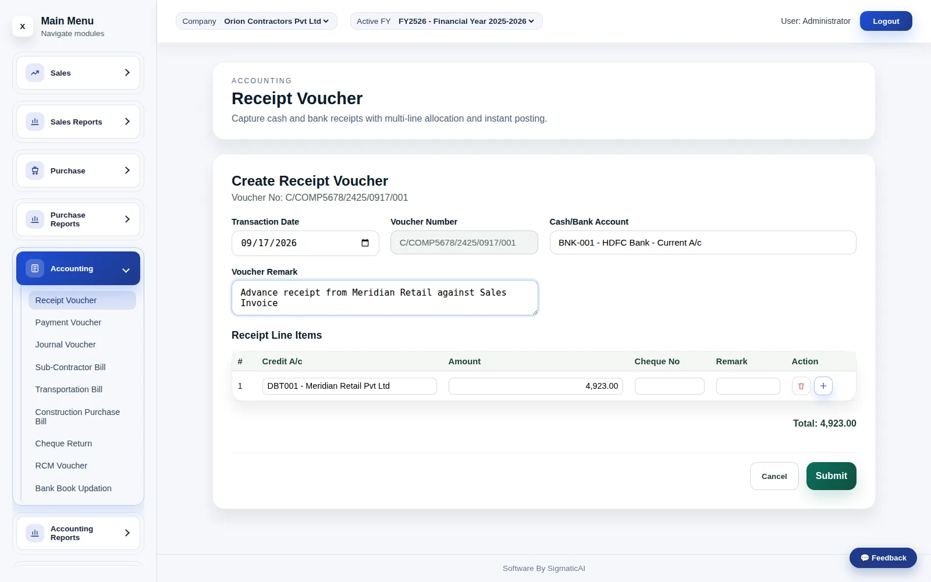931x582 pixels.
Task: Open Construction Purchase Bill
Action: click(x=82, y=417)
